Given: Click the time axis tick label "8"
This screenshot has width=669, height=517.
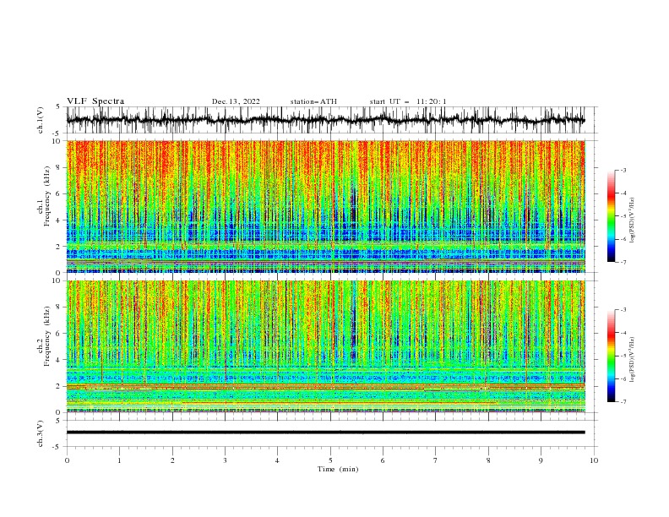Looking at the screenshot, I should [488, 460].
